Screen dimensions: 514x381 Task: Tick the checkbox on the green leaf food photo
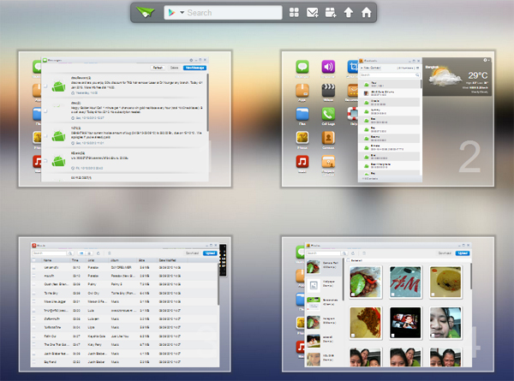[353, 295]
